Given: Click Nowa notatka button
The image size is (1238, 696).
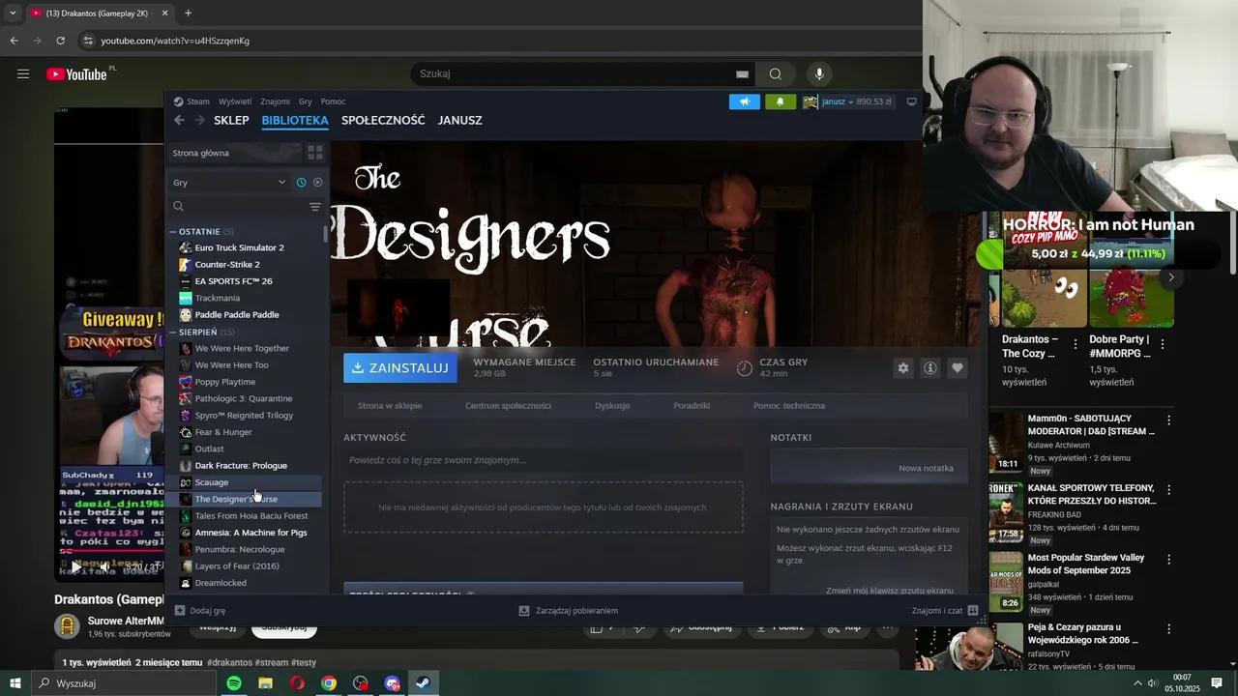Looking at the screenshot, I should tap(926, 468).
